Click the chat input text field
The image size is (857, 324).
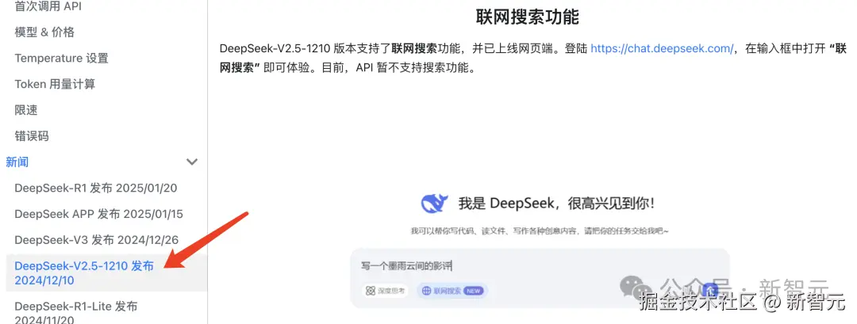coord(540,266)
